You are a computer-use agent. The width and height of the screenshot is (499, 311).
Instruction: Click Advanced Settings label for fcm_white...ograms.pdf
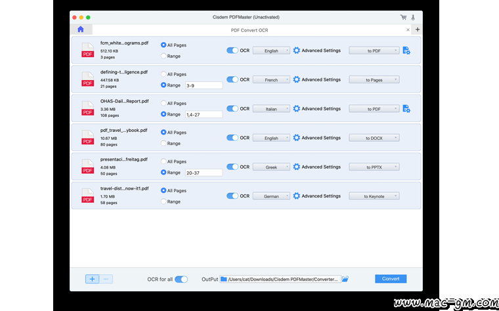(x=321, y=51)
